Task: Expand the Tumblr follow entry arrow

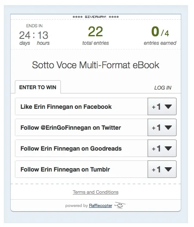Action: pos(168,169)
